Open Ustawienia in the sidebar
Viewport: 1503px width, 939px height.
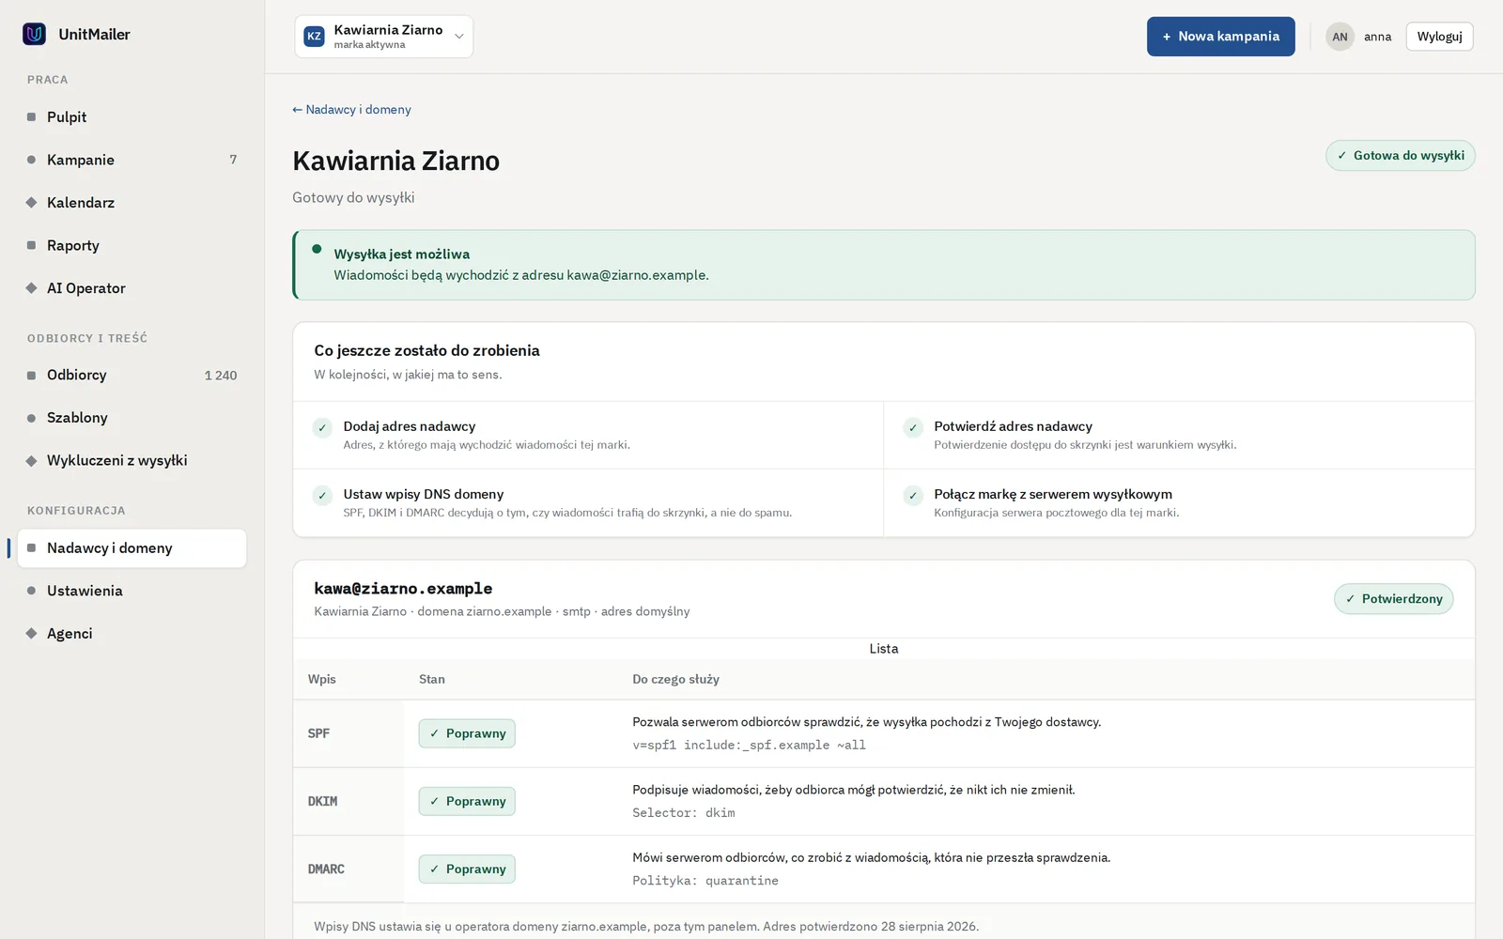point(132,591)
